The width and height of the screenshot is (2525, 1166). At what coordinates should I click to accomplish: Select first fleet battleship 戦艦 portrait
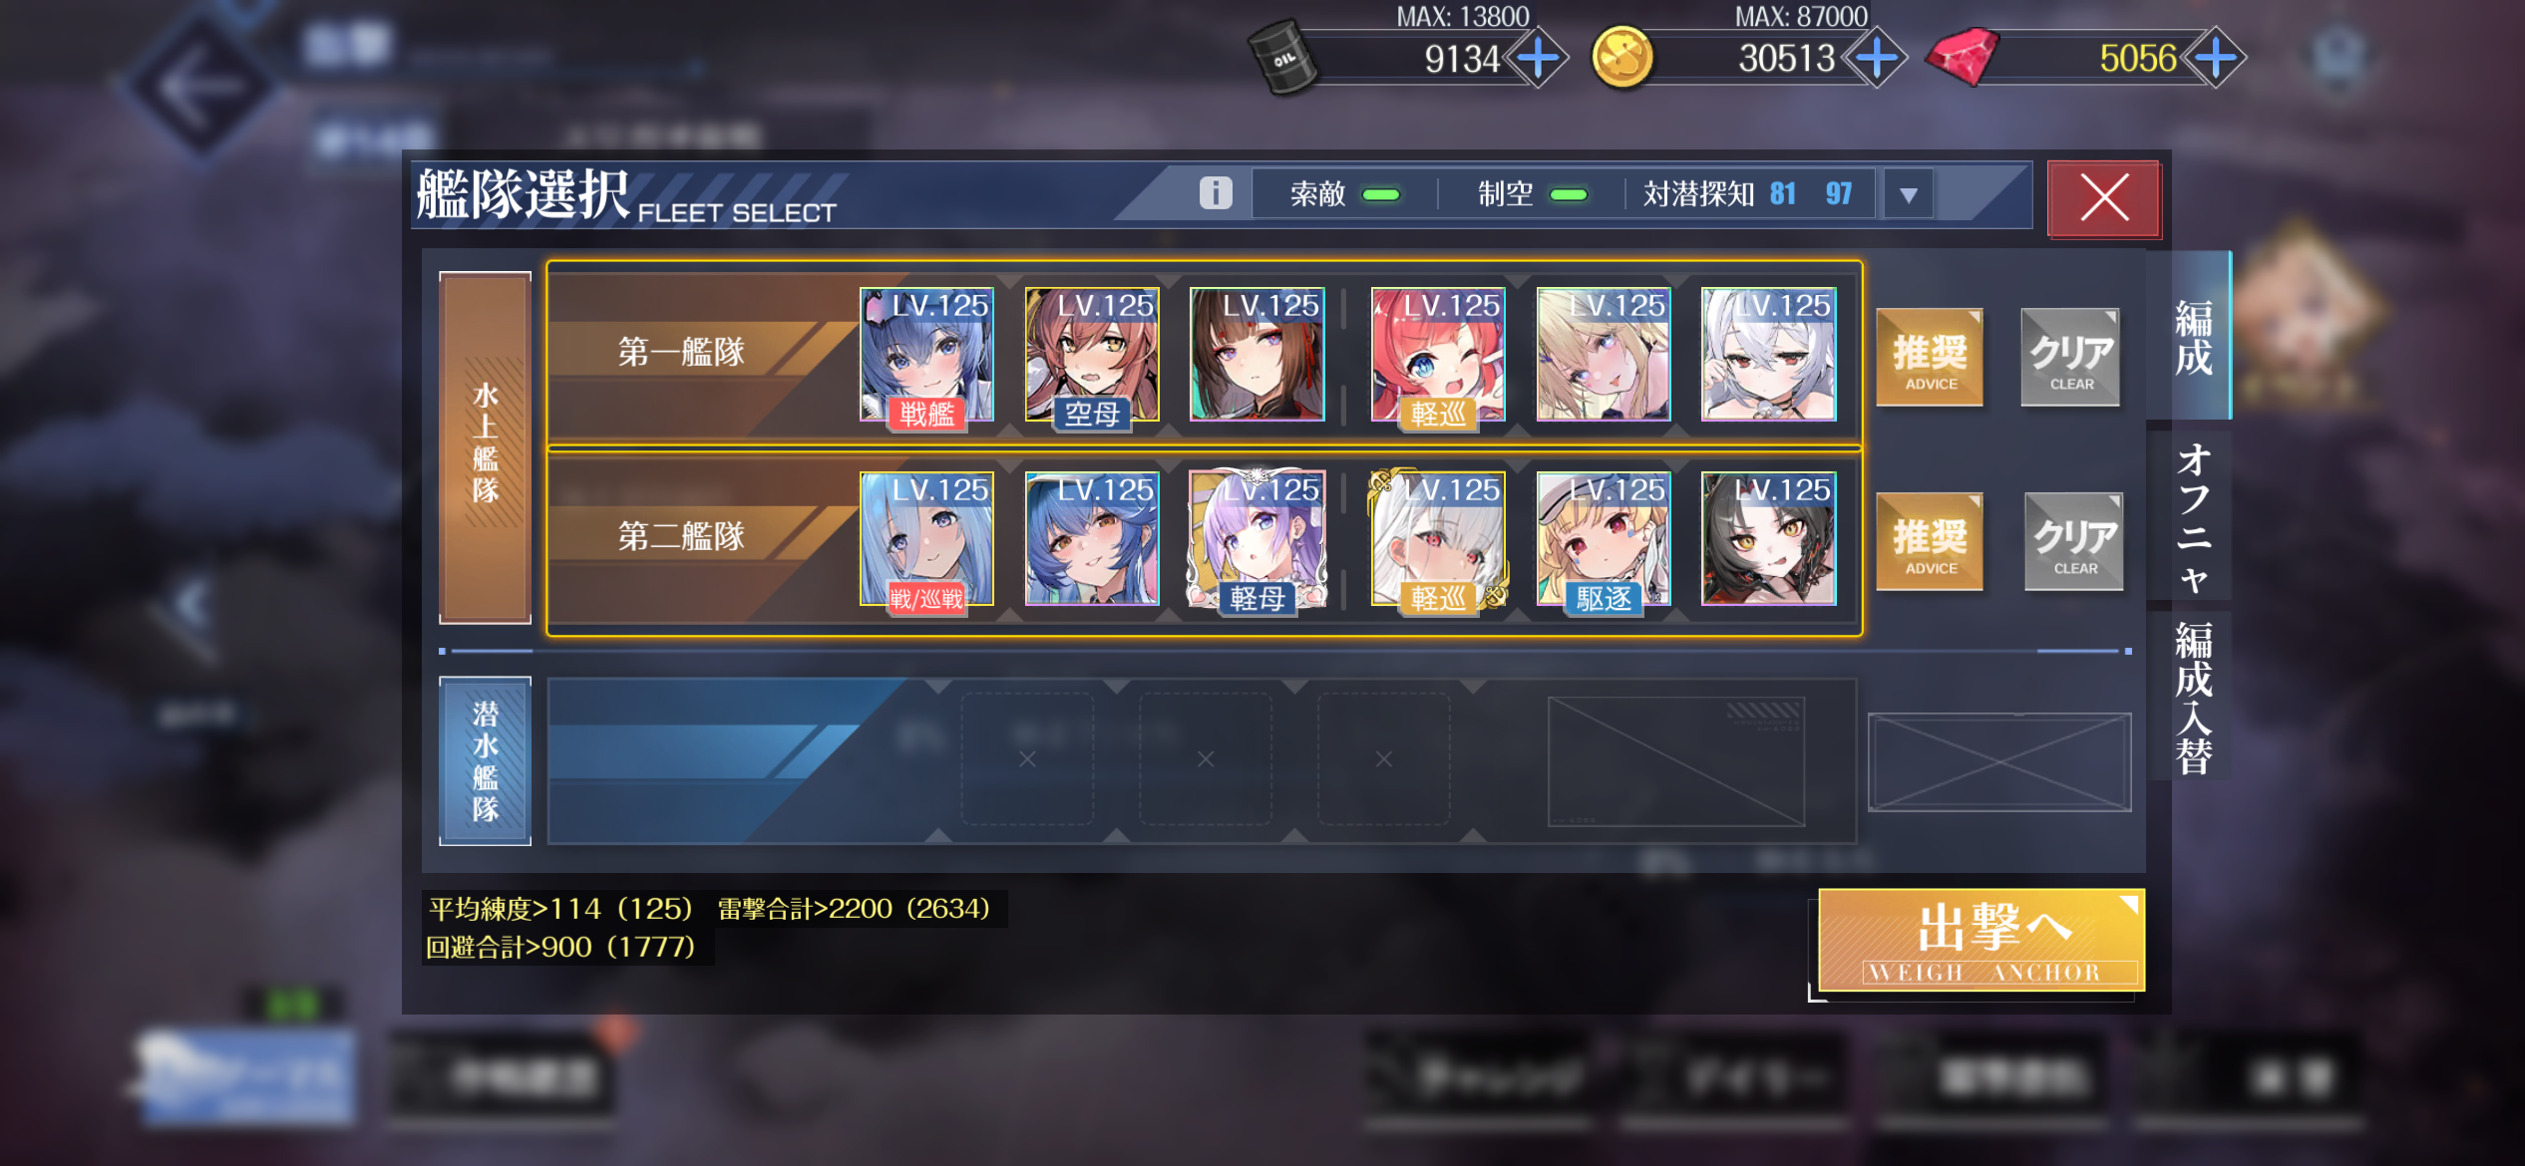tap(926, 355)
